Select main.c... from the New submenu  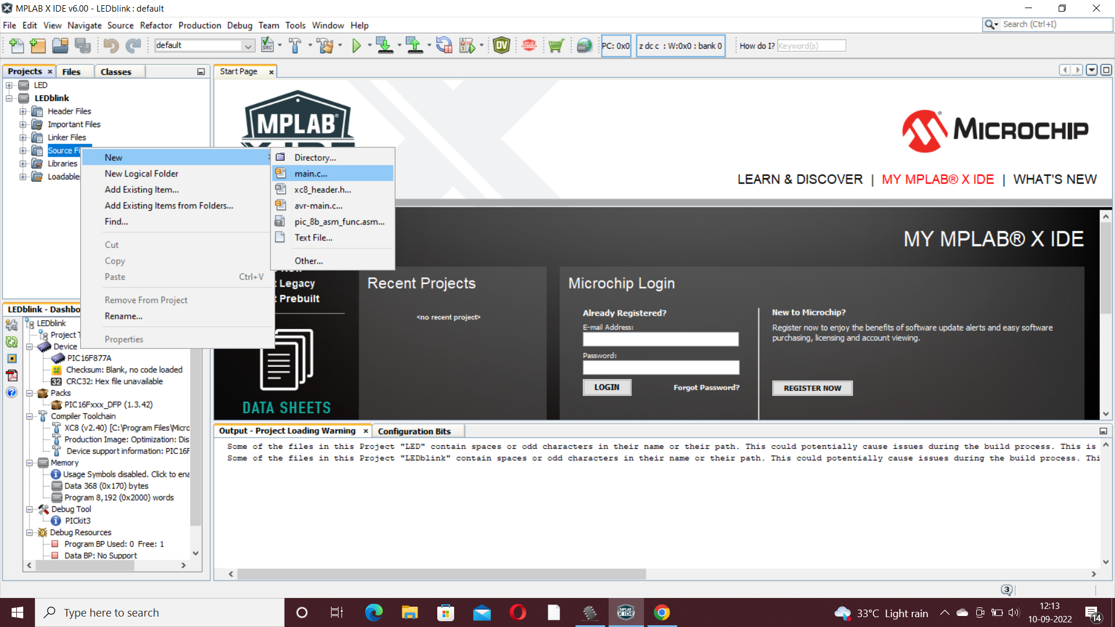click(311, 174)
